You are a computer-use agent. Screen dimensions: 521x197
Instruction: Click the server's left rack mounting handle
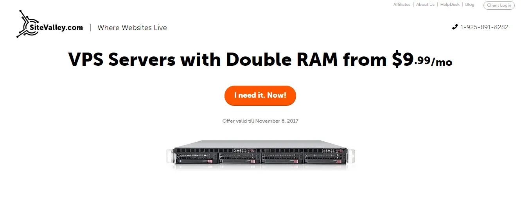click(170, 156)
